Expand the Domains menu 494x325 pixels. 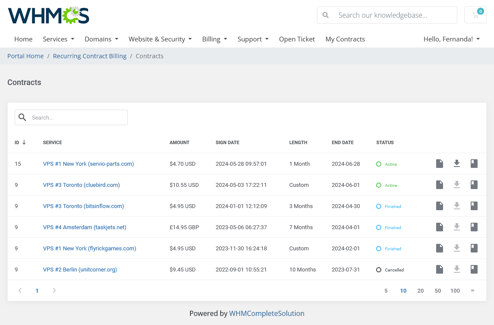101,39
